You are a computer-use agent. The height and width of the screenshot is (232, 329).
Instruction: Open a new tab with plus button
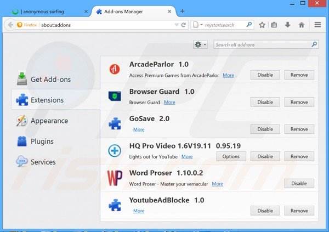(183, 11)
